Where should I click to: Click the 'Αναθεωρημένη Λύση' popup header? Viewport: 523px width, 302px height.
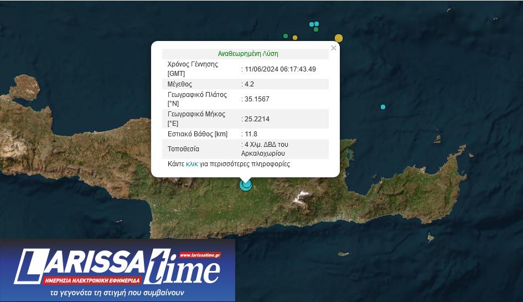click(248, 54)
